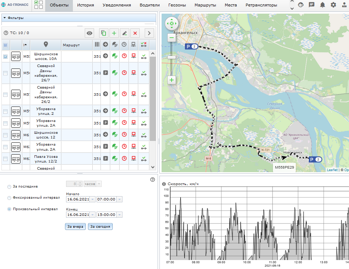349x269 pixels.
Task: Click the map zoom in plus button
Action: (x=172, y=80)
